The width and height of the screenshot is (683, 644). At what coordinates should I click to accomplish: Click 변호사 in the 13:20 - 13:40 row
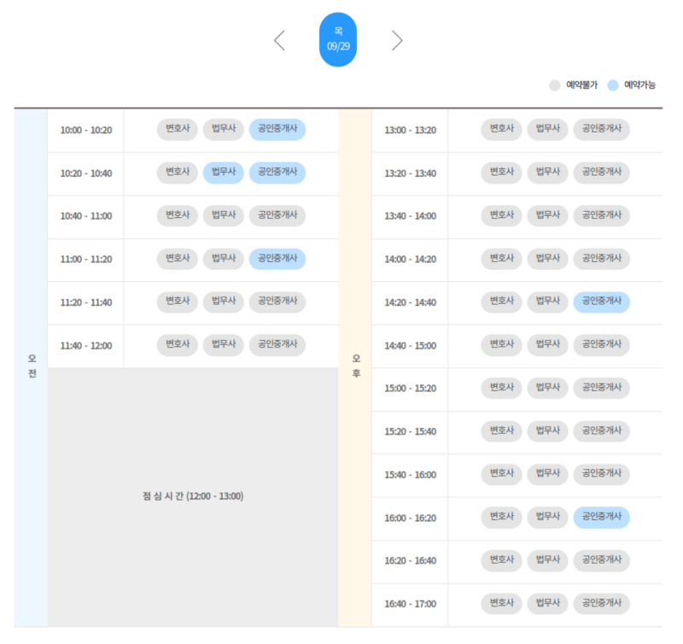pos(501,173)
